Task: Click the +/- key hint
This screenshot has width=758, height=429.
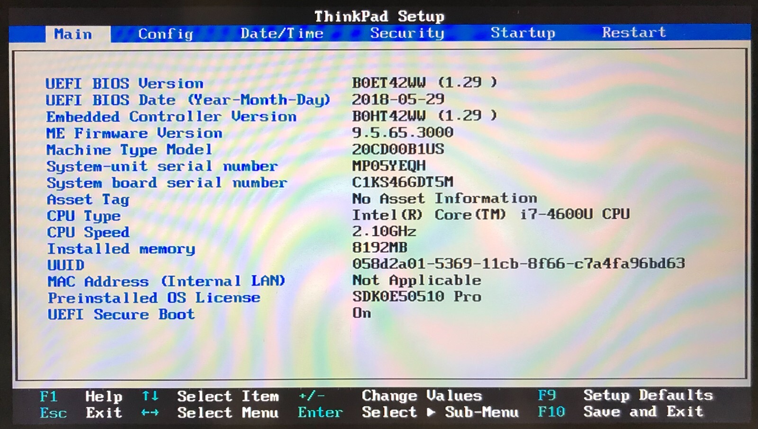Action: pyautogui.click(x=311, y=395)
